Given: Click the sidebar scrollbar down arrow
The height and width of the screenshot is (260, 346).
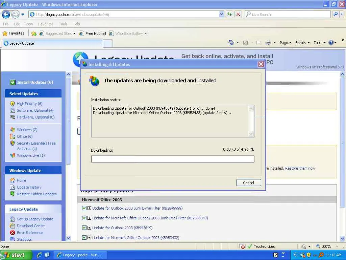Looking at the screenshot, I should click(68, 238).
